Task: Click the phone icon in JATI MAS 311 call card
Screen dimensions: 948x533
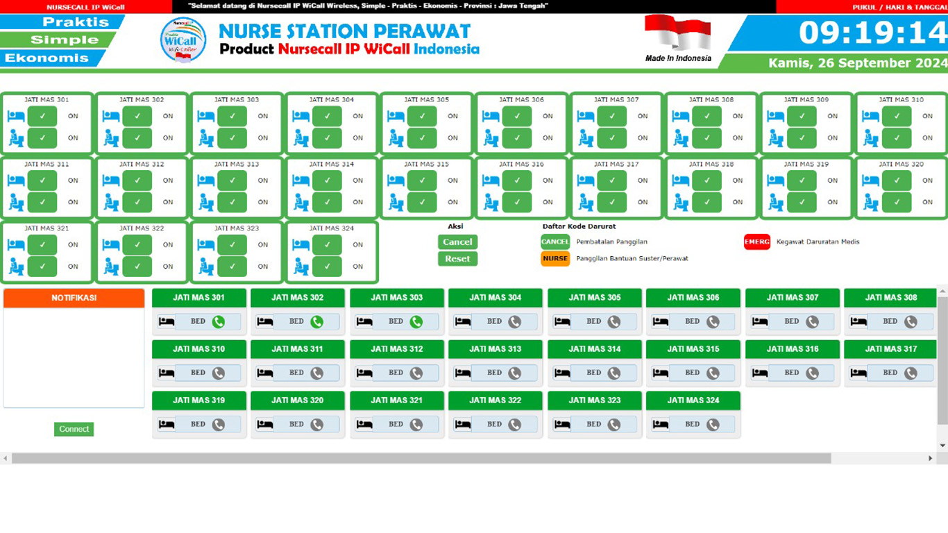Action: tap(317, 373)
